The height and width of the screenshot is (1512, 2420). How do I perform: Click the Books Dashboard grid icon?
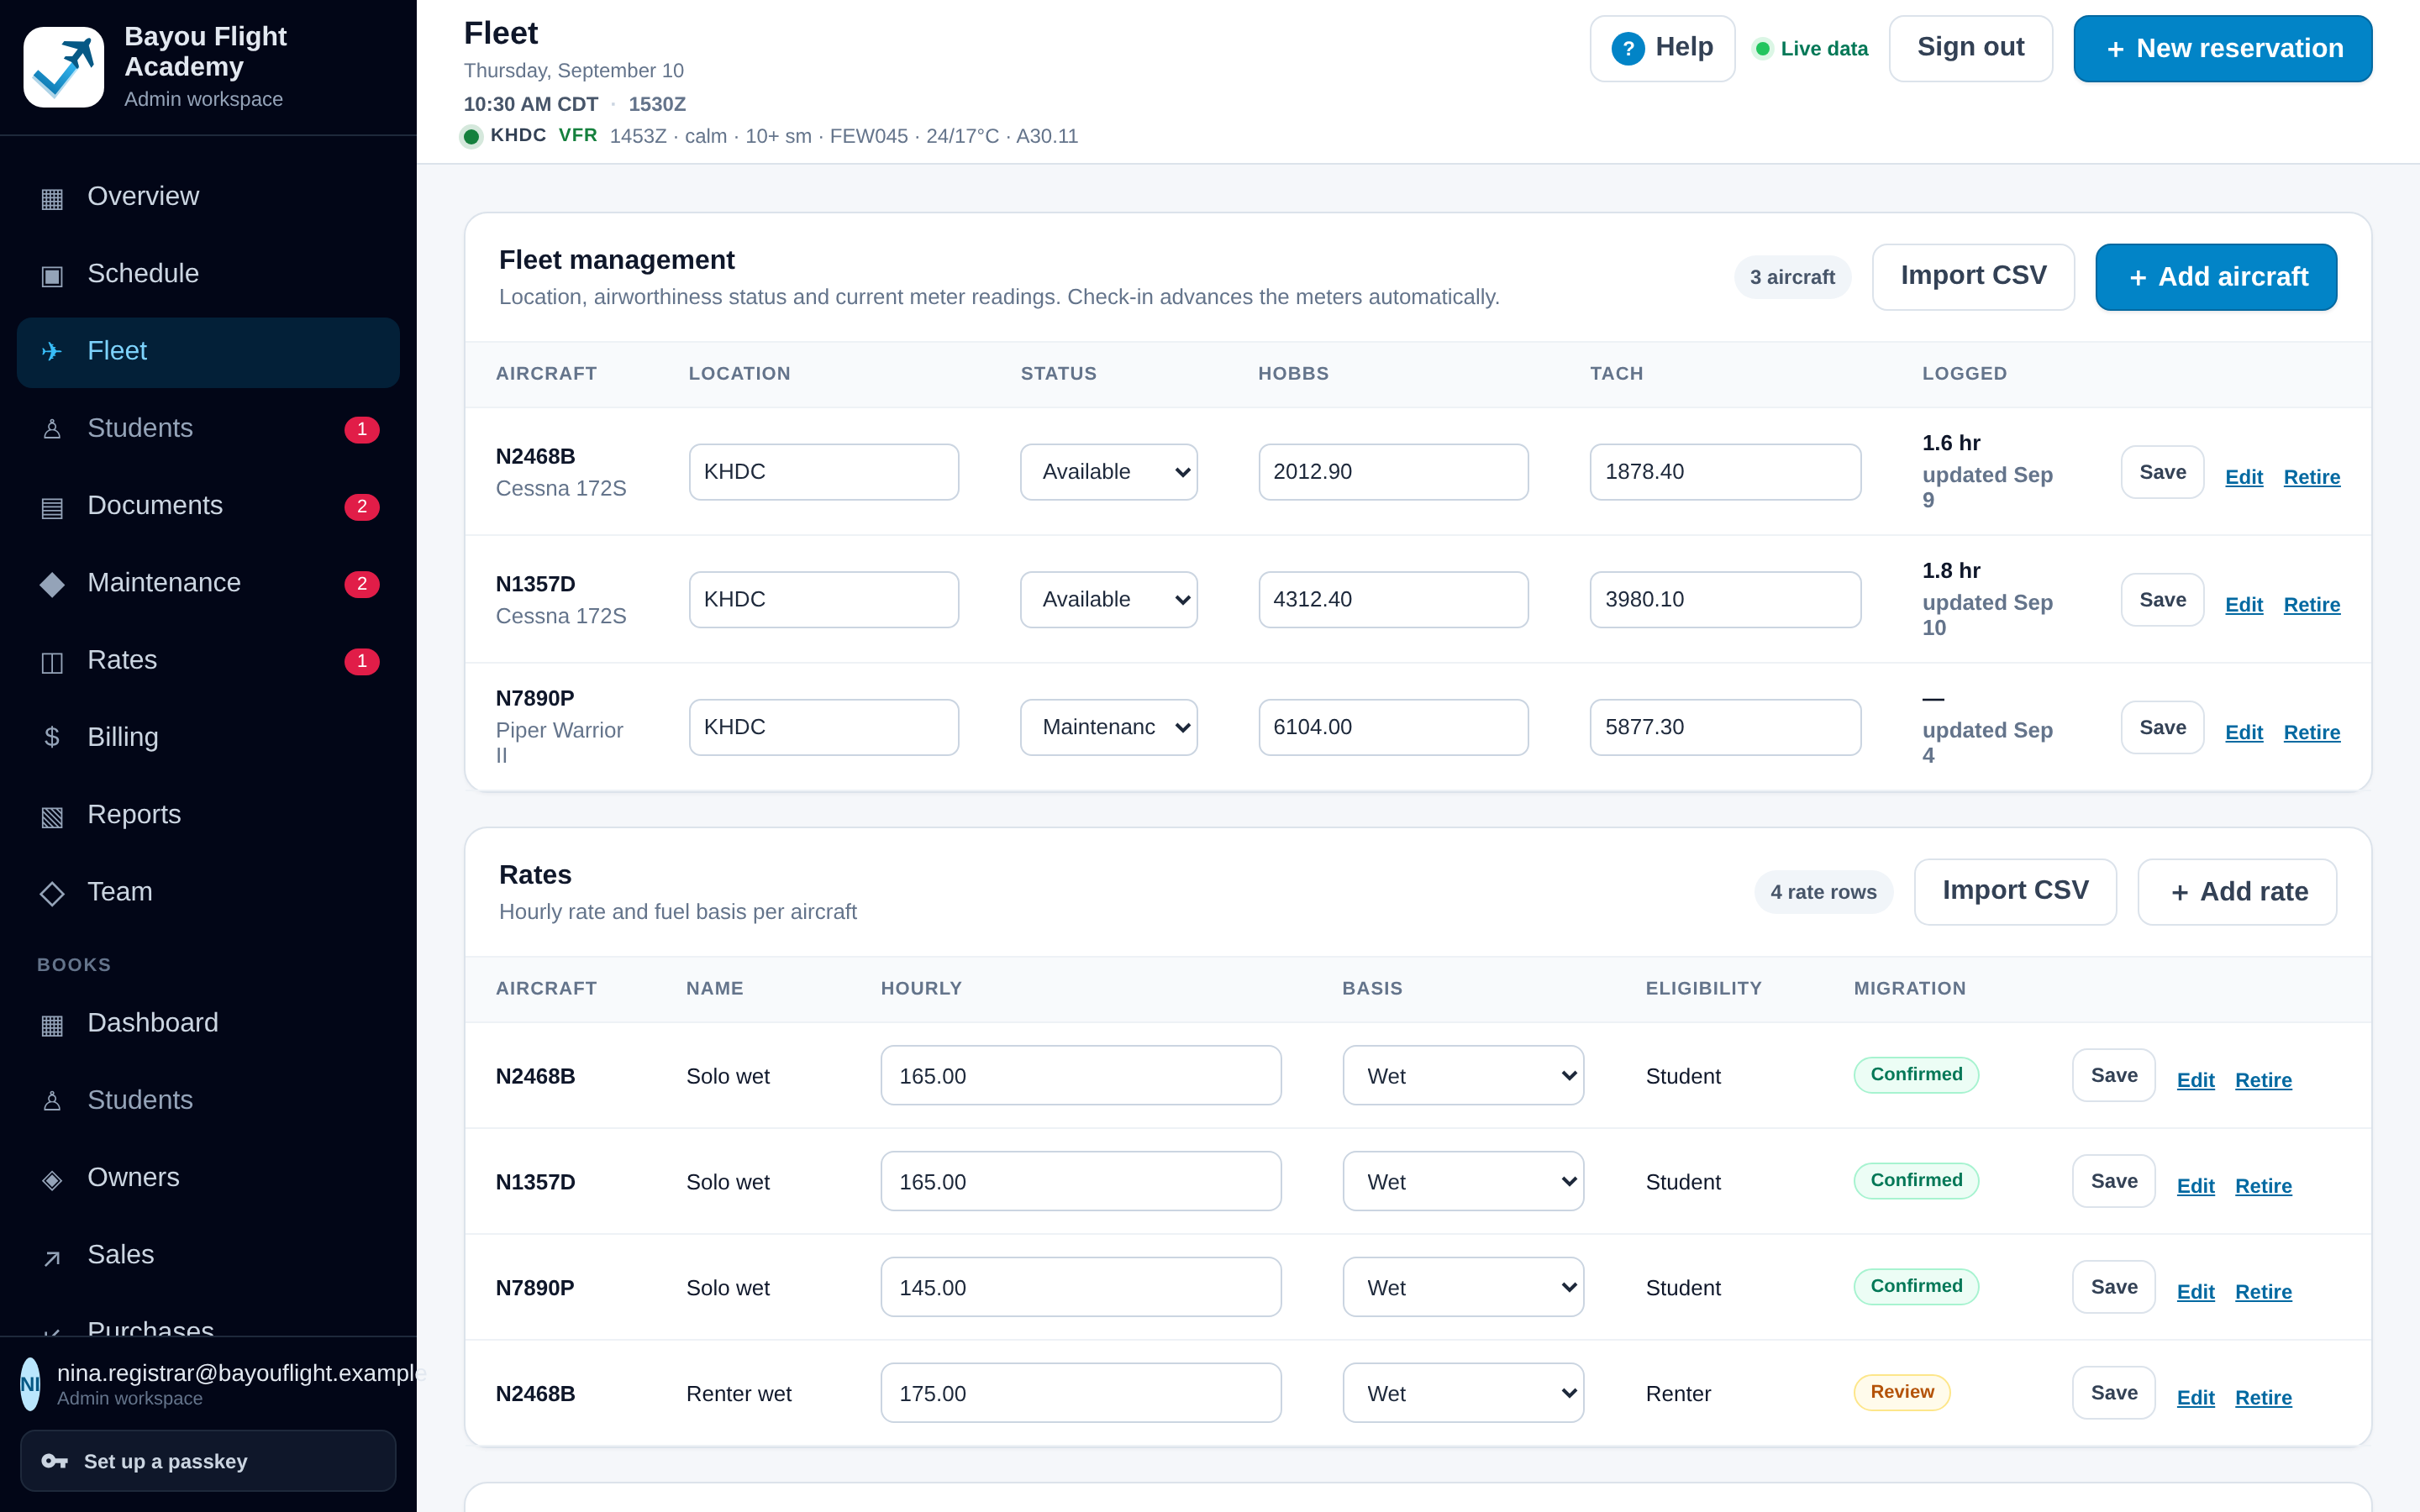pyautogui.click(x=52, y=1024)
